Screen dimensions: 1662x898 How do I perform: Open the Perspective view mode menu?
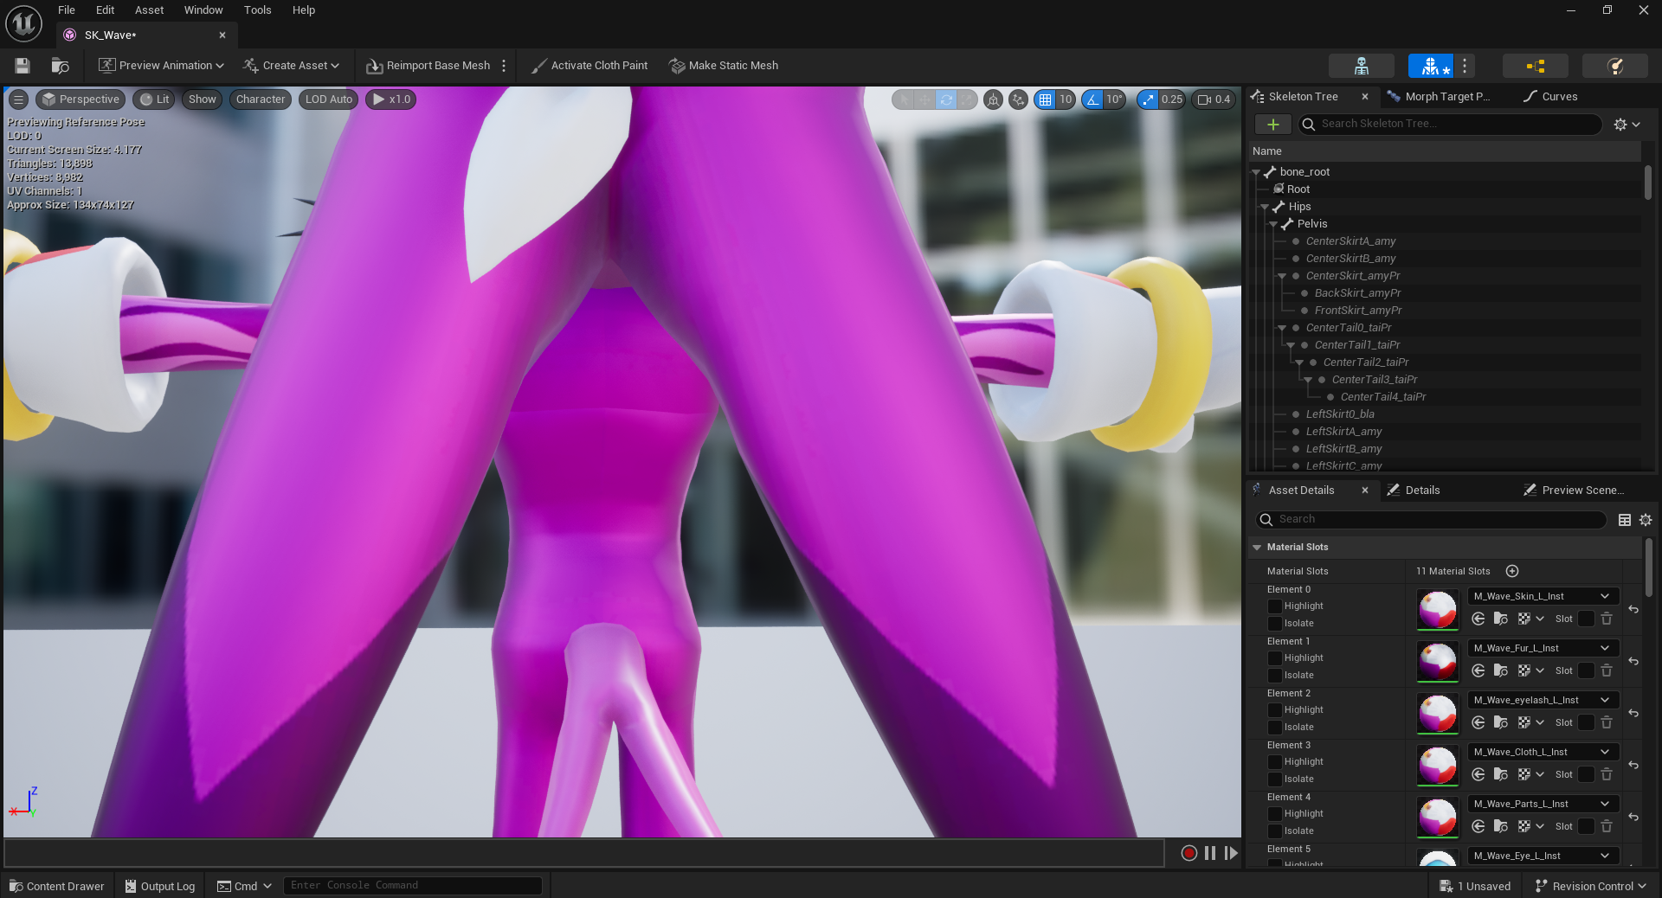tap(81, 99)
